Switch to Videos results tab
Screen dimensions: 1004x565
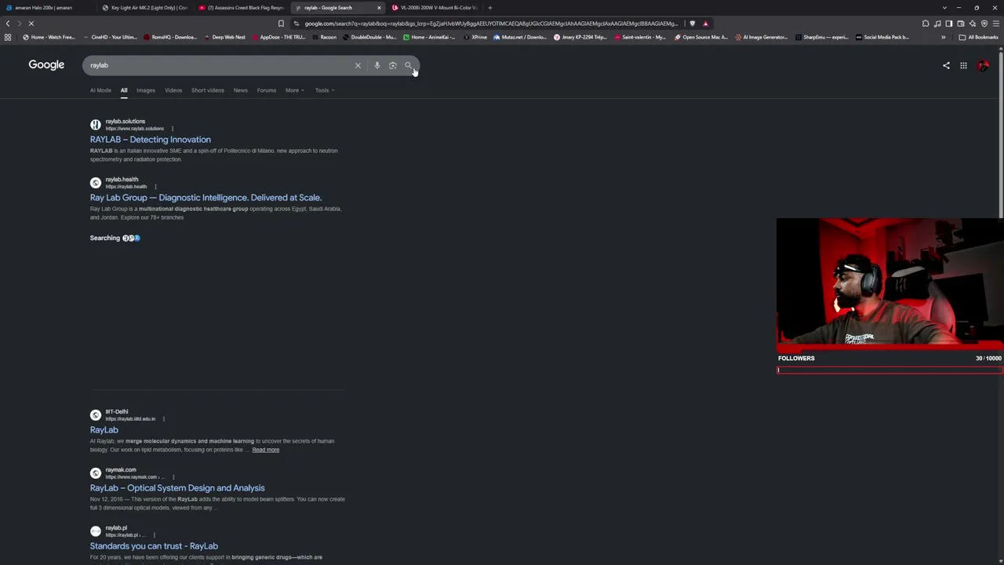pos(173,90)
